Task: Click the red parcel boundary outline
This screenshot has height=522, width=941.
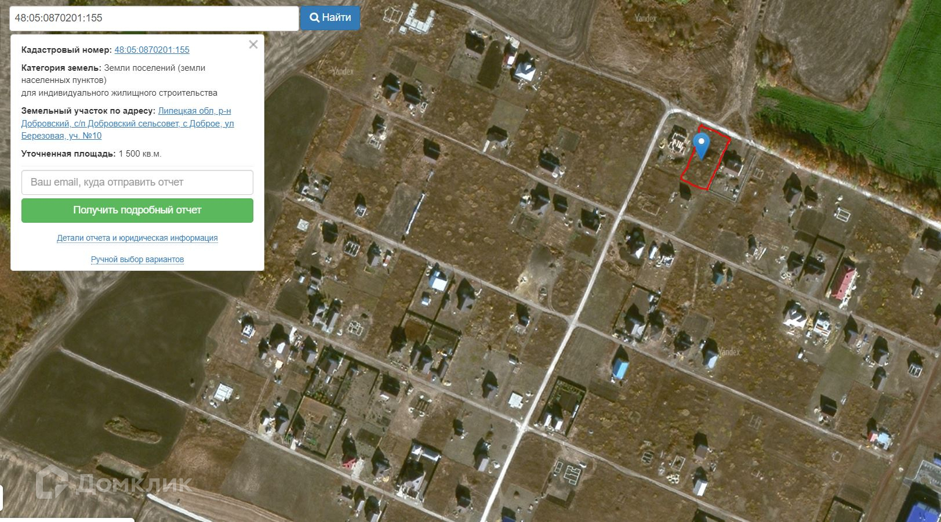Action: [x=705, y=157]
